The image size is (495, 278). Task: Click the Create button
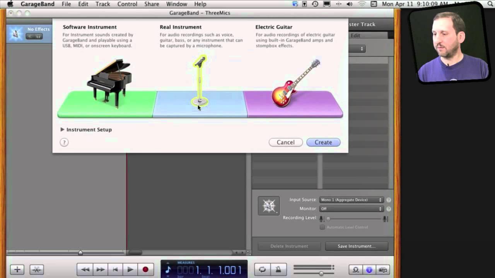pyautogui.click(x=323, y=142)
